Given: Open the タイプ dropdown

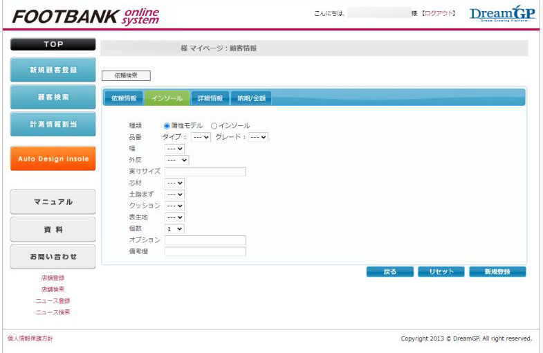Looking at the screenshot, I should click(201, 137).
